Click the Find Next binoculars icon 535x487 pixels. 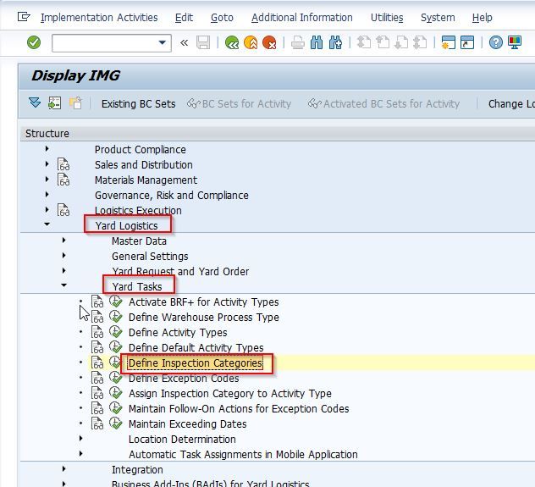coord(335,42)
